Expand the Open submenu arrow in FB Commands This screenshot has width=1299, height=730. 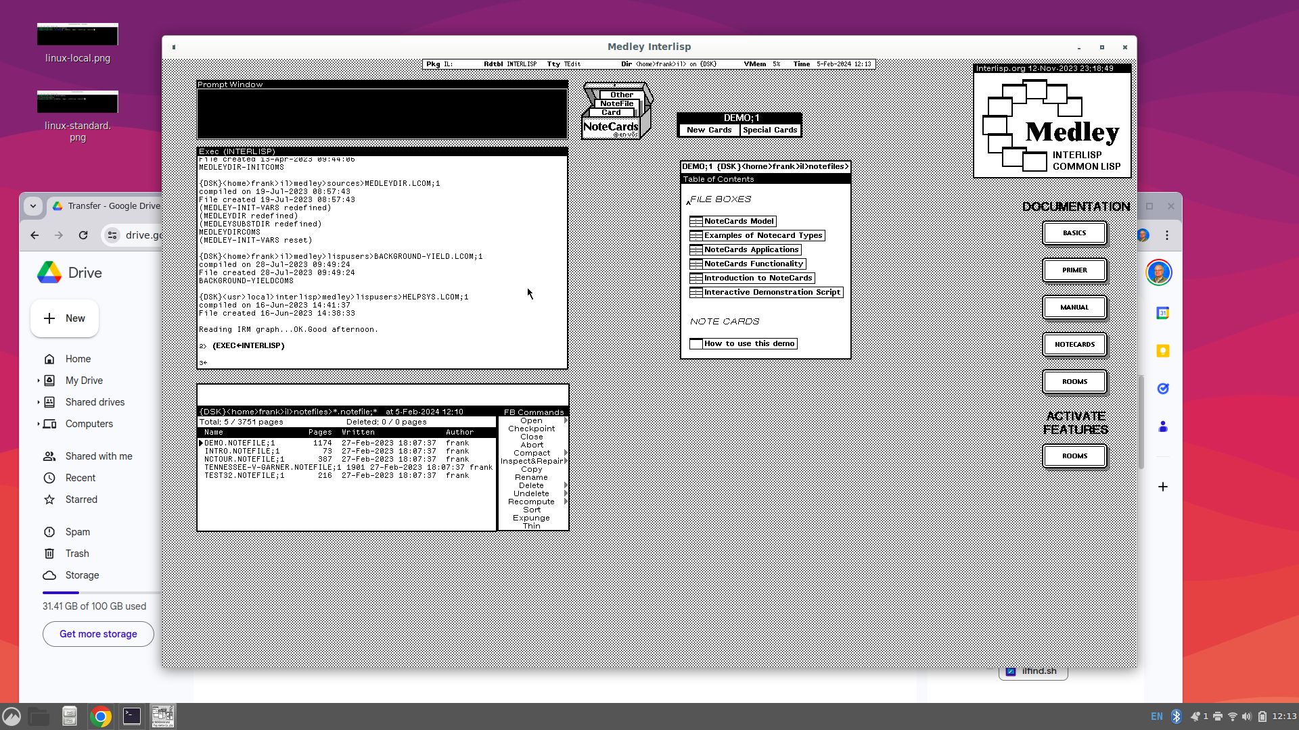[566, 420]
